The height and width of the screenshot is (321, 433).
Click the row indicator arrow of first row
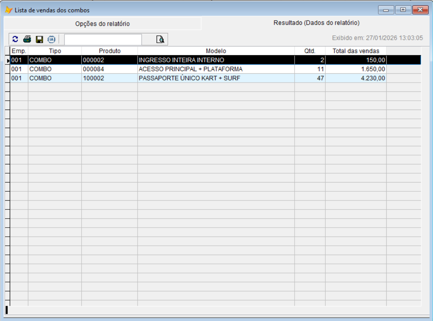click(8, 60)
